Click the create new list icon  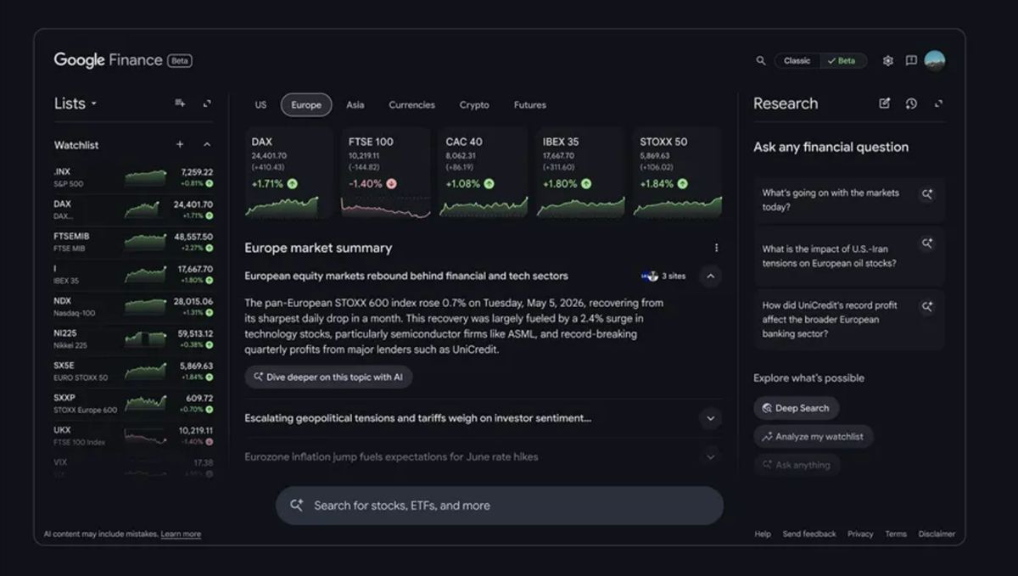180,103
